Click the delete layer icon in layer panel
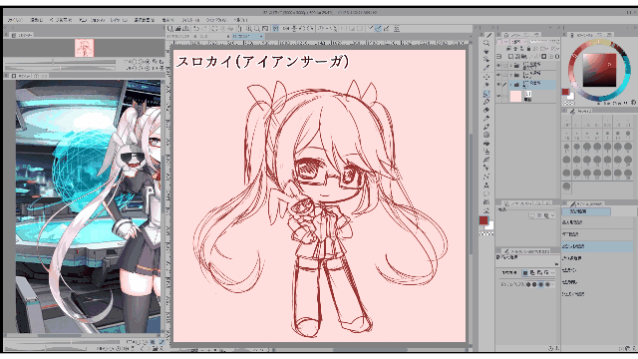The width and height of the screenshot is (638, 359). (x=557, y=56)
